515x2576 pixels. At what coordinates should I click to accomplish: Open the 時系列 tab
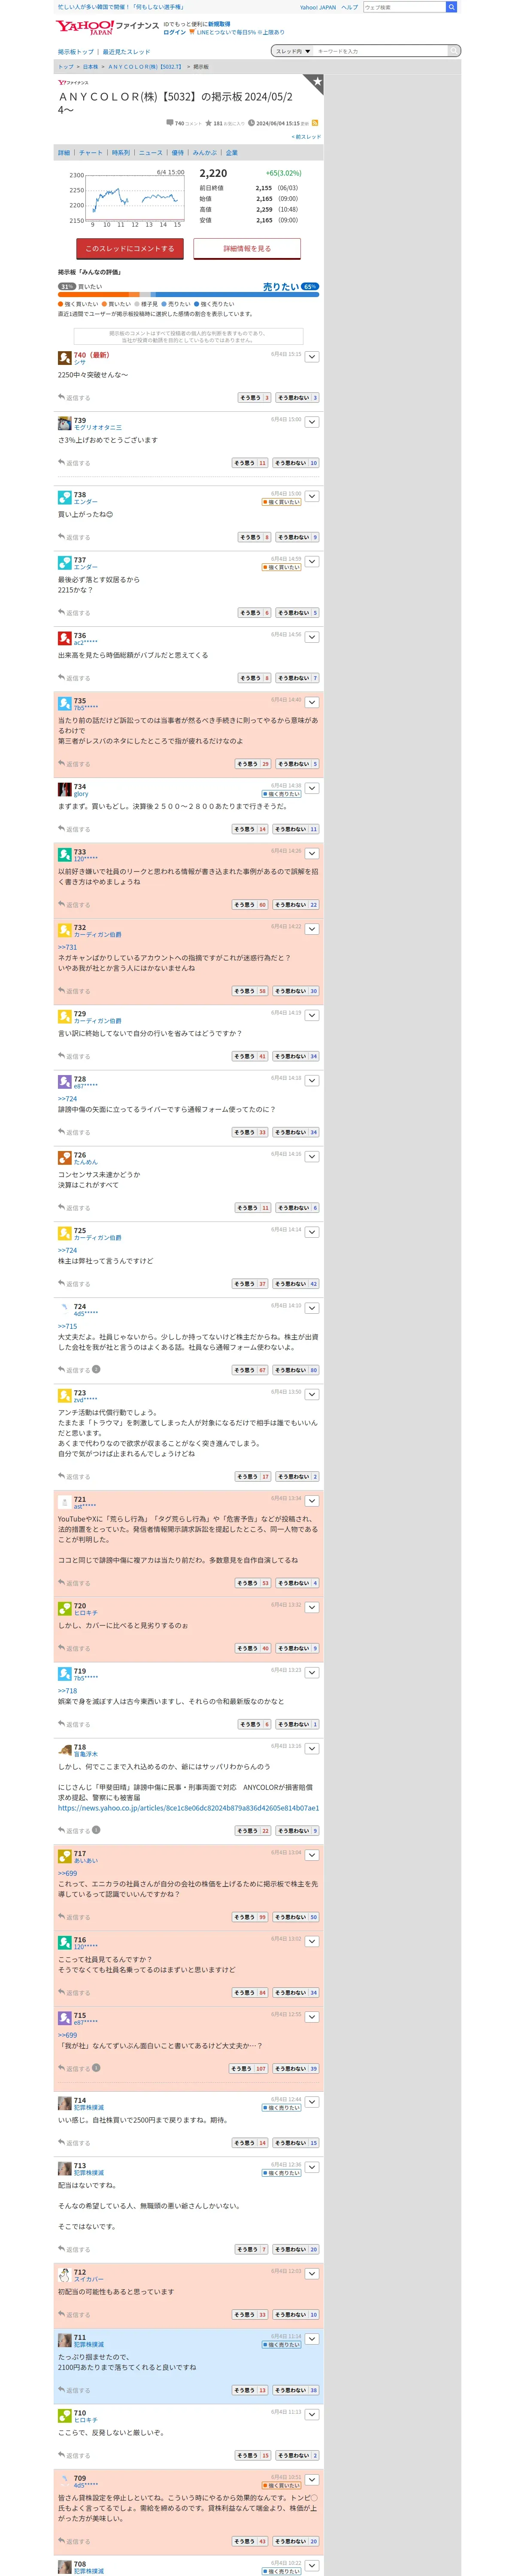(x=121, y=153)
